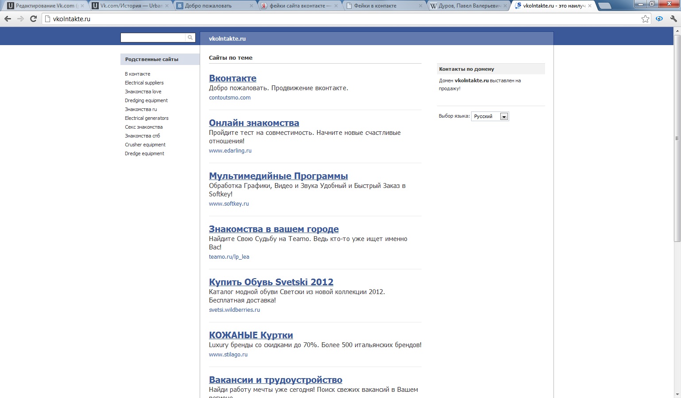Viewport: 681px width, 398px height.
Task: Open the www.stilago.ru URL link
Action: pyautogui.click(x=228, y=355)
